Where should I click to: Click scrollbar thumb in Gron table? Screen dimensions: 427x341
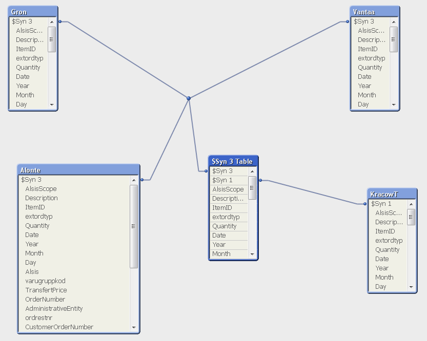[52, 39]
